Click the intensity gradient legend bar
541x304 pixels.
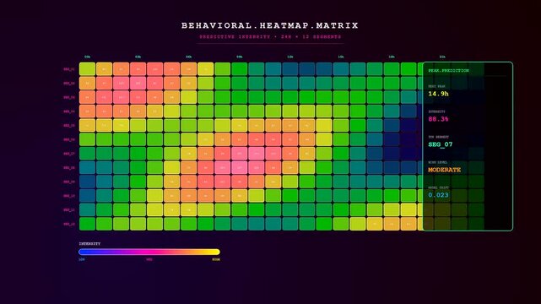click(149, 252)
